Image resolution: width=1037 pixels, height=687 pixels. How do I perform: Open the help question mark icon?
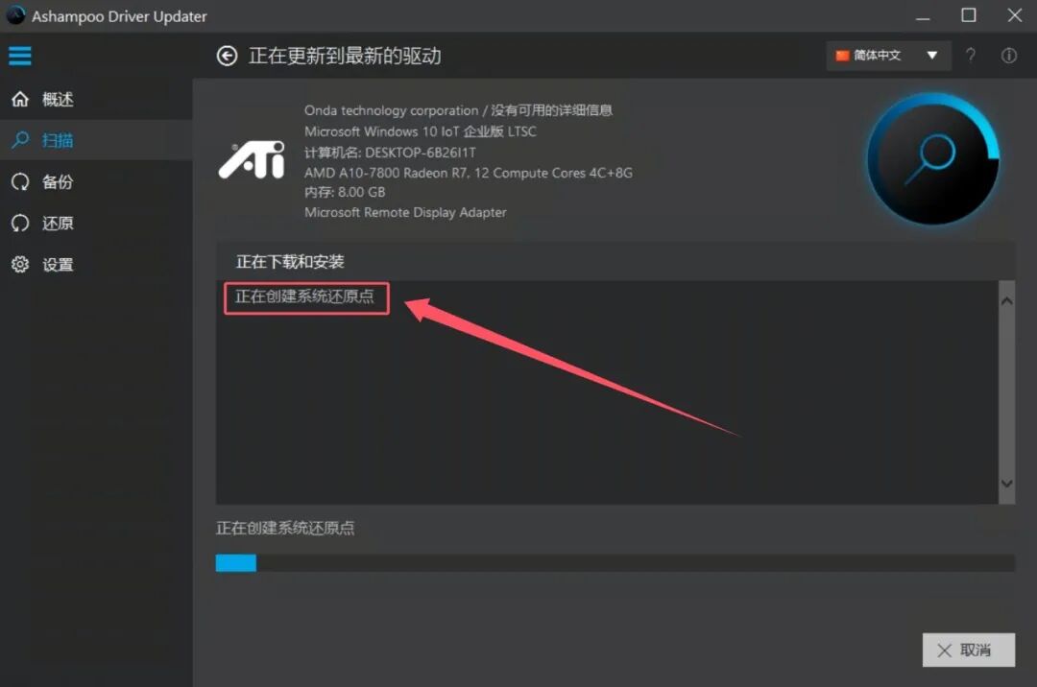(970, 55)
